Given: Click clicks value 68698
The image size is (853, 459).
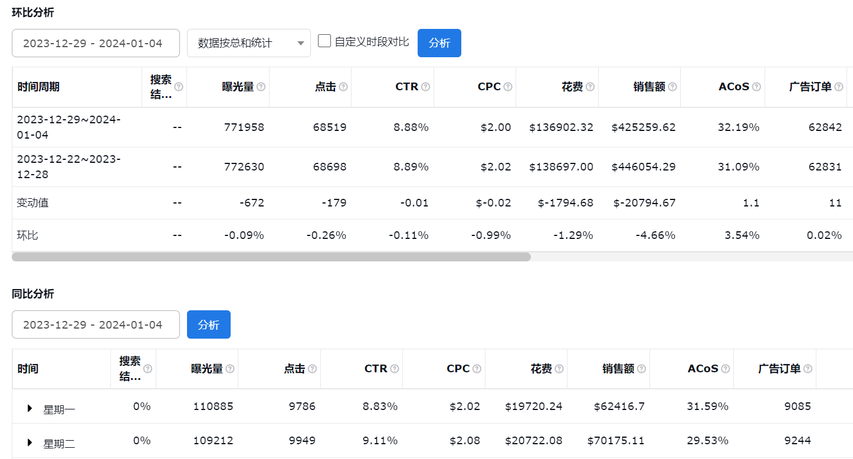Looking at the screenshot, I should coord(330,167).
